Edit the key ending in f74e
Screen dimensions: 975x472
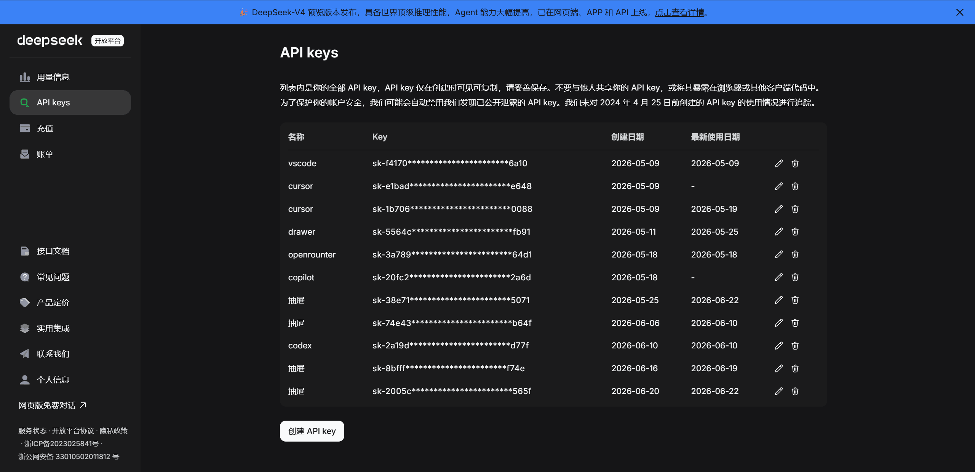point(778,369)
